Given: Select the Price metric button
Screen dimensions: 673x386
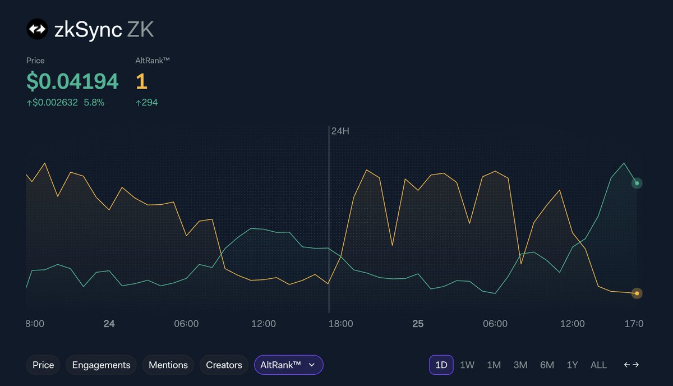Looking at the screenshot, I should click(x=43, y=365).
